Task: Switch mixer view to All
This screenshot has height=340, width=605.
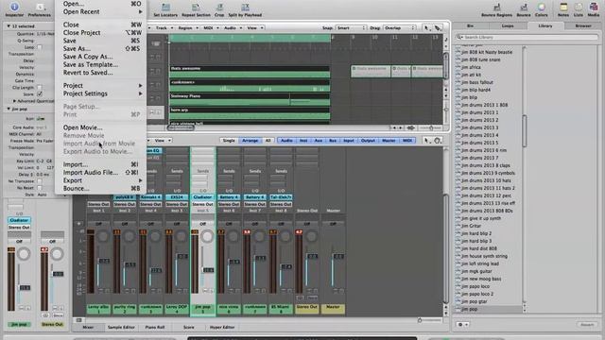Action: (268, 141)
